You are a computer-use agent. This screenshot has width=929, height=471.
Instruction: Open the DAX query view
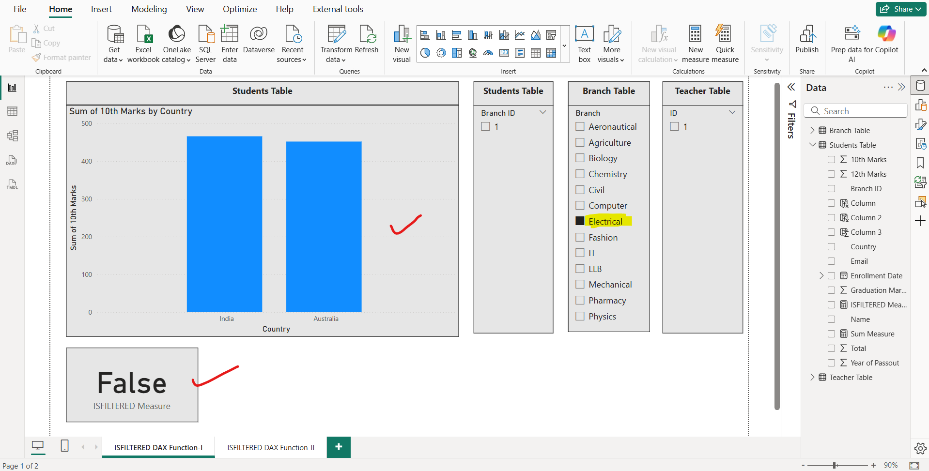[12, 160]
